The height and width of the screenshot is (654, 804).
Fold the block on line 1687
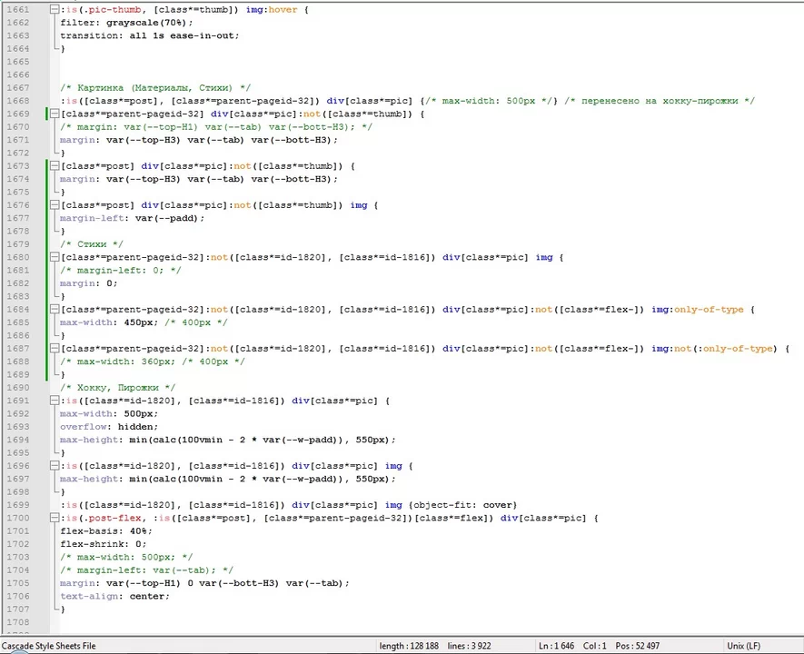55,349
